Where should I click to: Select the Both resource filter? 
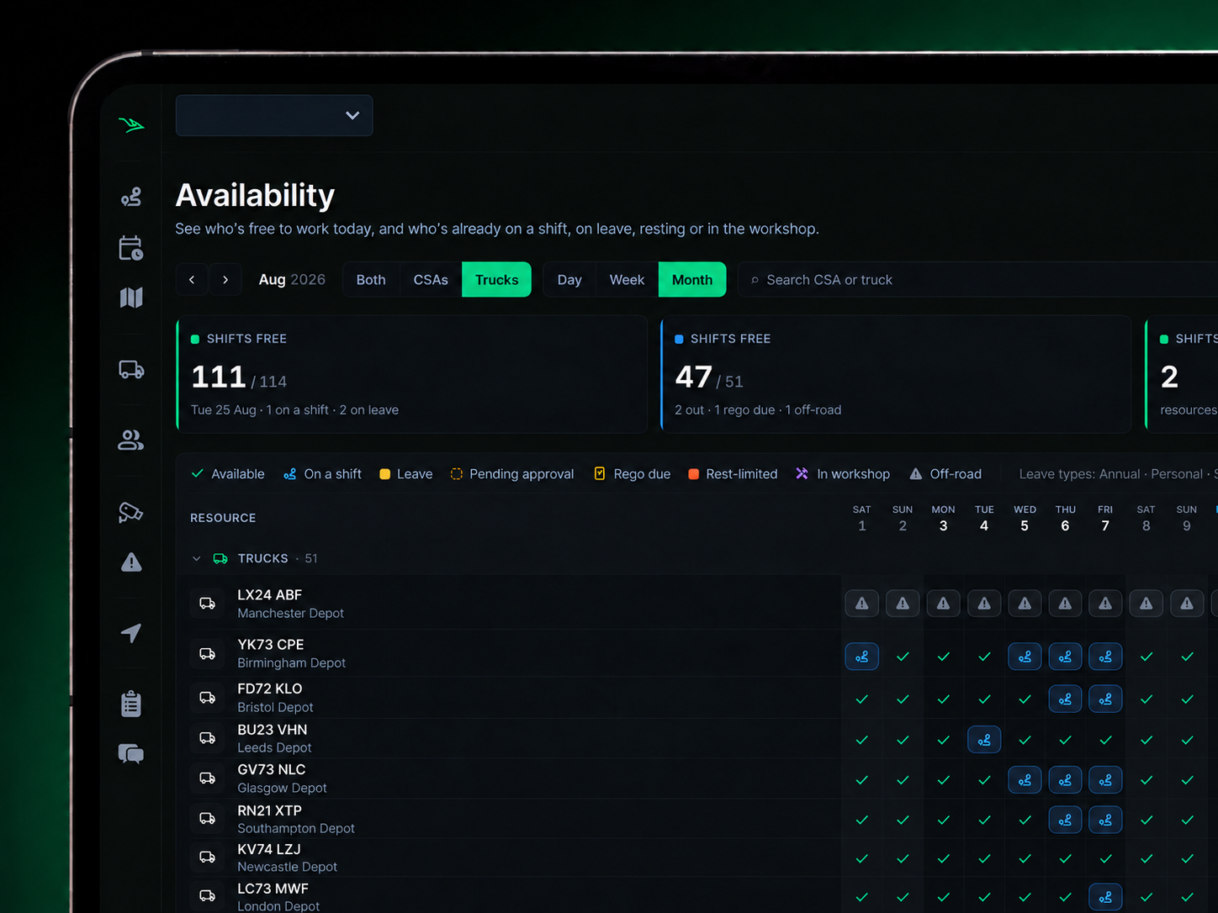click(371, 280)
